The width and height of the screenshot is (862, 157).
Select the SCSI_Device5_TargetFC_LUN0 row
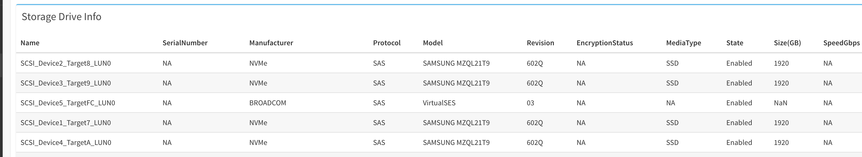(68, 103)
